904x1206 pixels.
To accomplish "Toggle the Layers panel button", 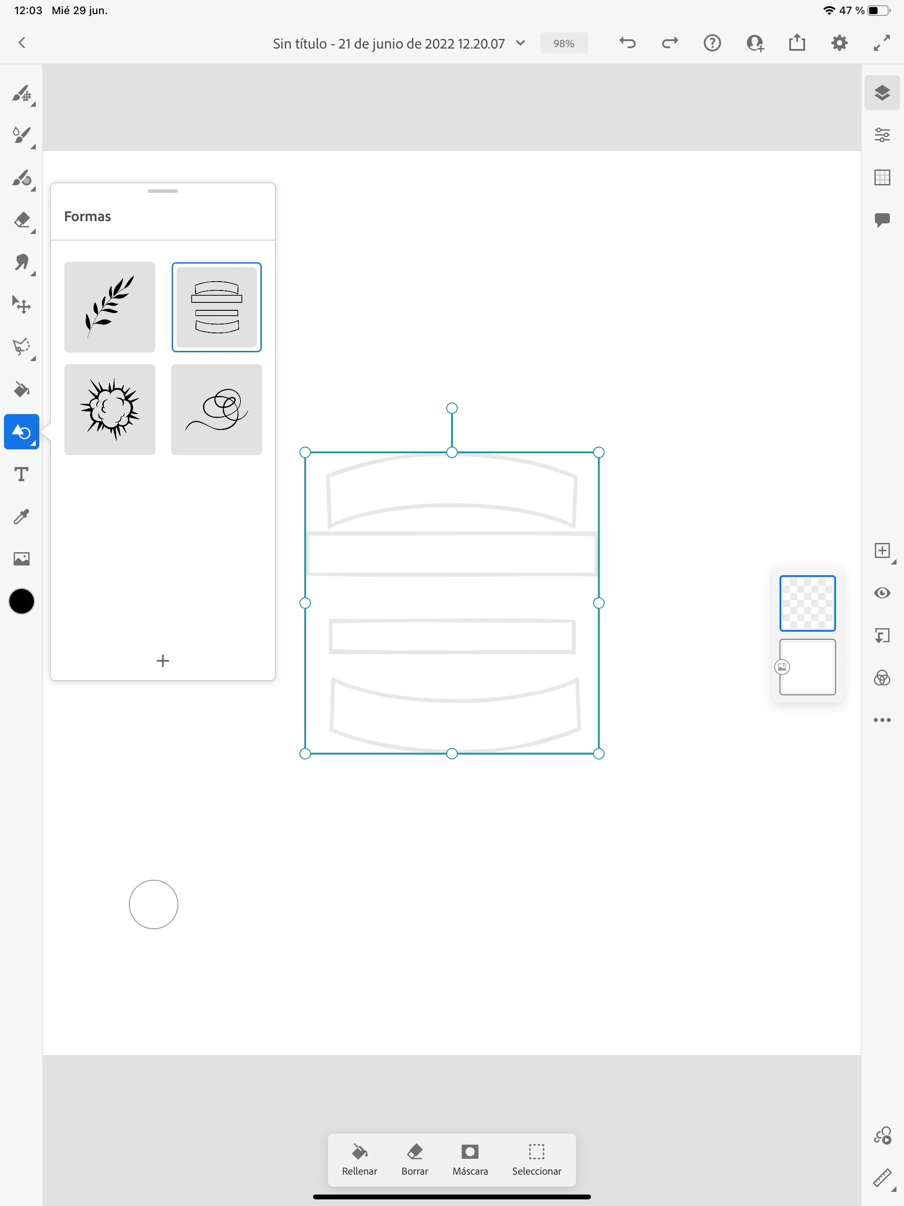I will 881,93.
